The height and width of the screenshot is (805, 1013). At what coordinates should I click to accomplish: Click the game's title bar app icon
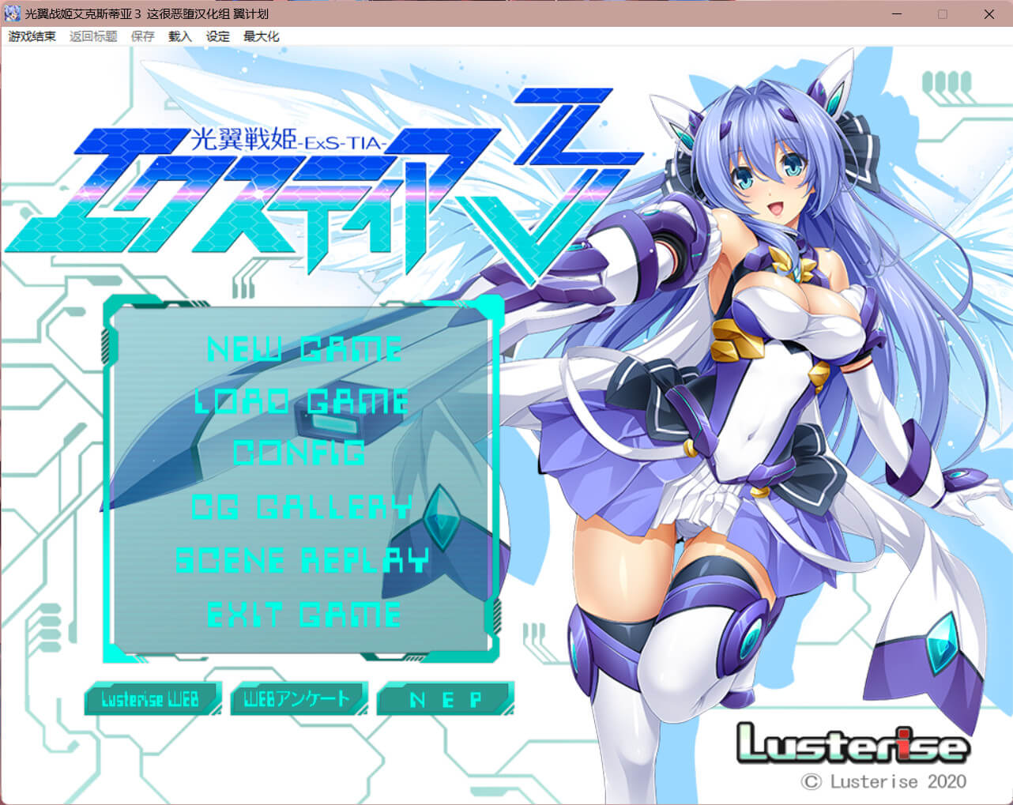(13, 13)
